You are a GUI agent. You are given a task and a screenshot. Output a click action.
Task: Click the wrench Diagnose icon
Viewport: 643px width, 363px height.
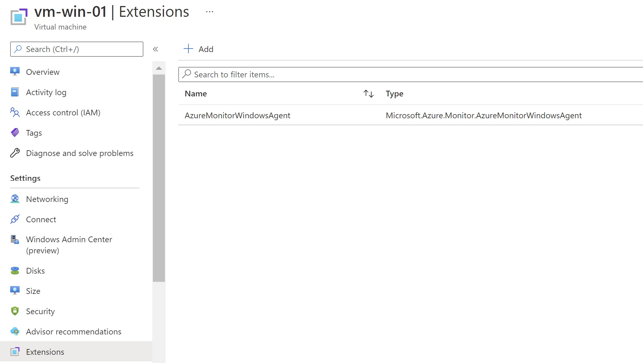pos(15,153)
